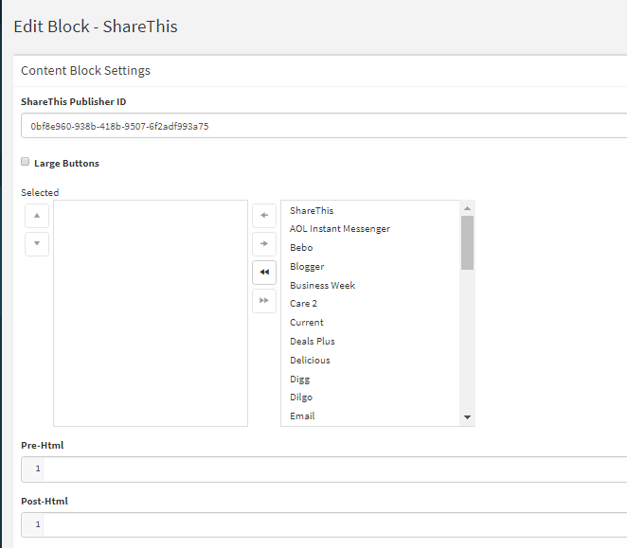Move selected item up with up-arrow button
This screenshot has height=548, width=627.
tap(37, 216)
